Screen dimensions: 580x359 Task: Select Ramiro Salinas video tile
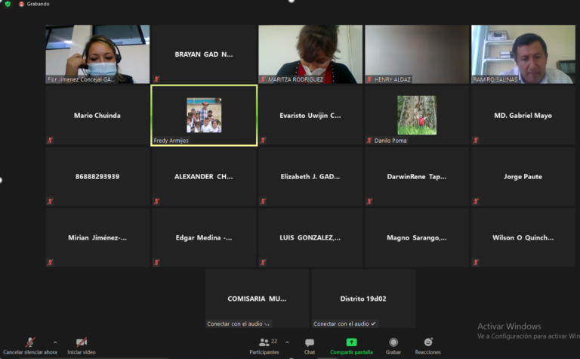[523, 54]
